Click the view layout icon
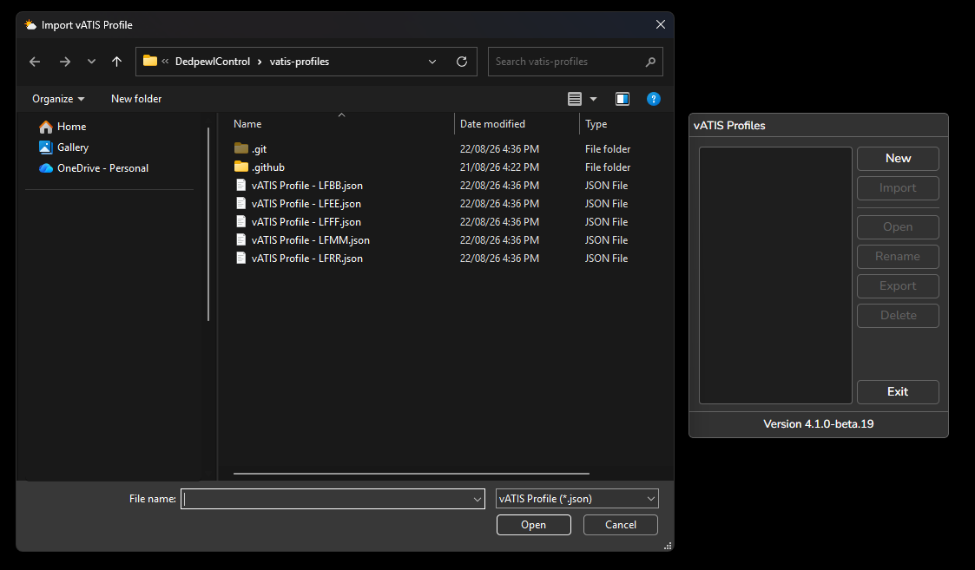The height and width of the screenshot is (570, 975). pyautogui.click(x=575, y=99)
